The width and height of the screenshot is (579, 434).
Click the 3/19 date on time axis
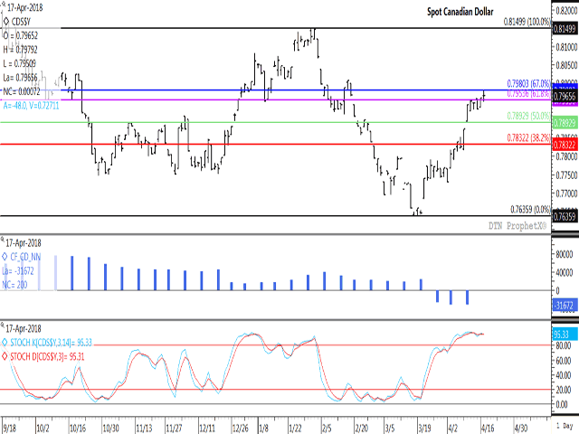click(x=424, y=428)
